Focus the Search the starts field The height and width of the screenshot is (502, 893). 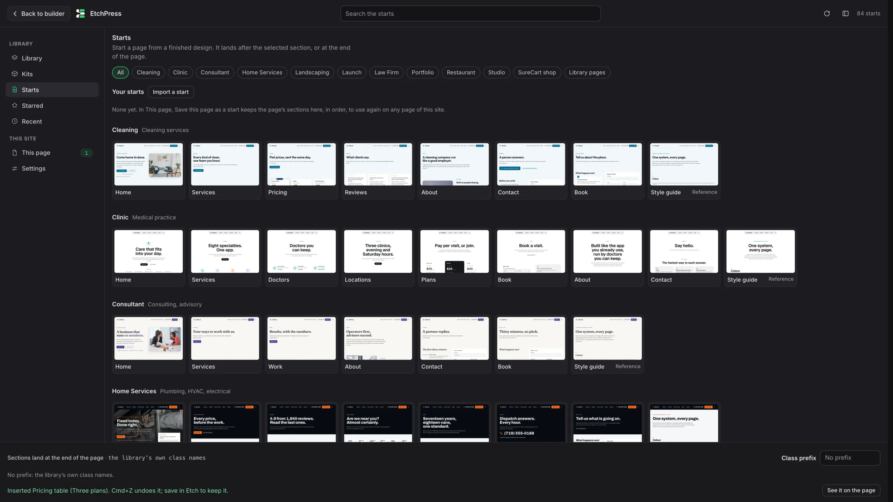click(470, 13)
